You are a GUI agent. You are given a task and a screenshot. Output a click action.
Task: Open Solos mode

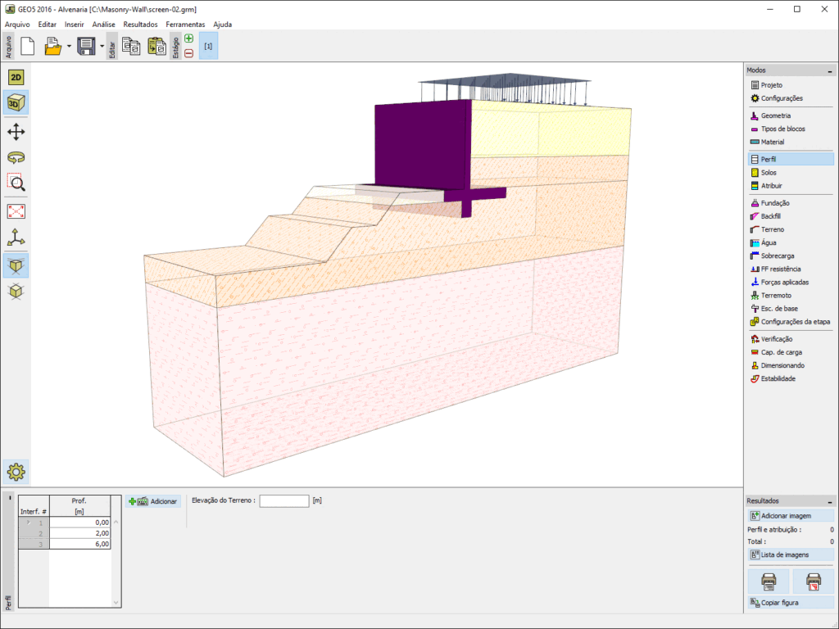(x=791, y=173)
